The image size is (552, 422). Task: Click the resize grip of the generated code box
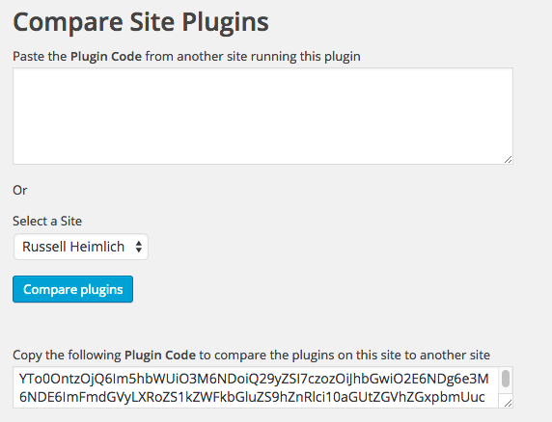point(508,403)
